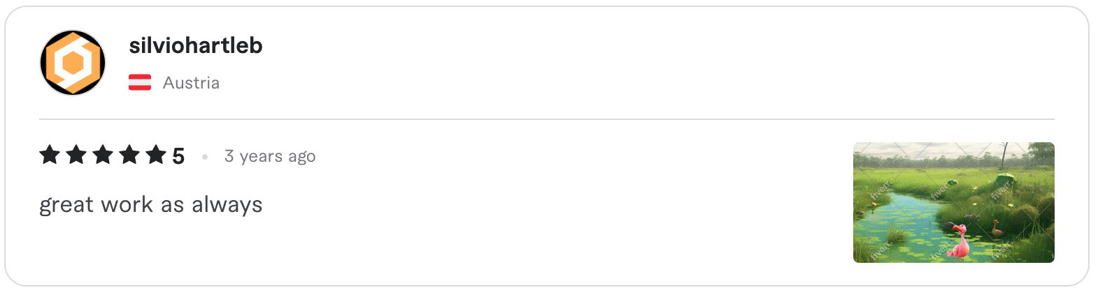Click the third rating star

coord(103,155)
